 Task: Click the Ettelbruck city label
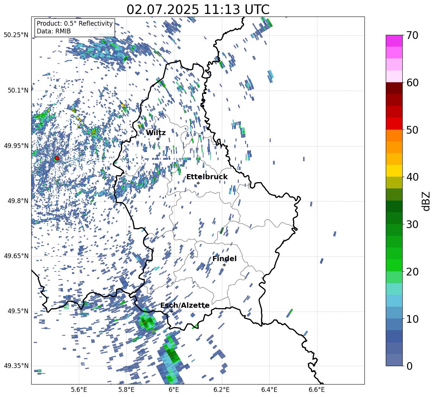(207, 177)
